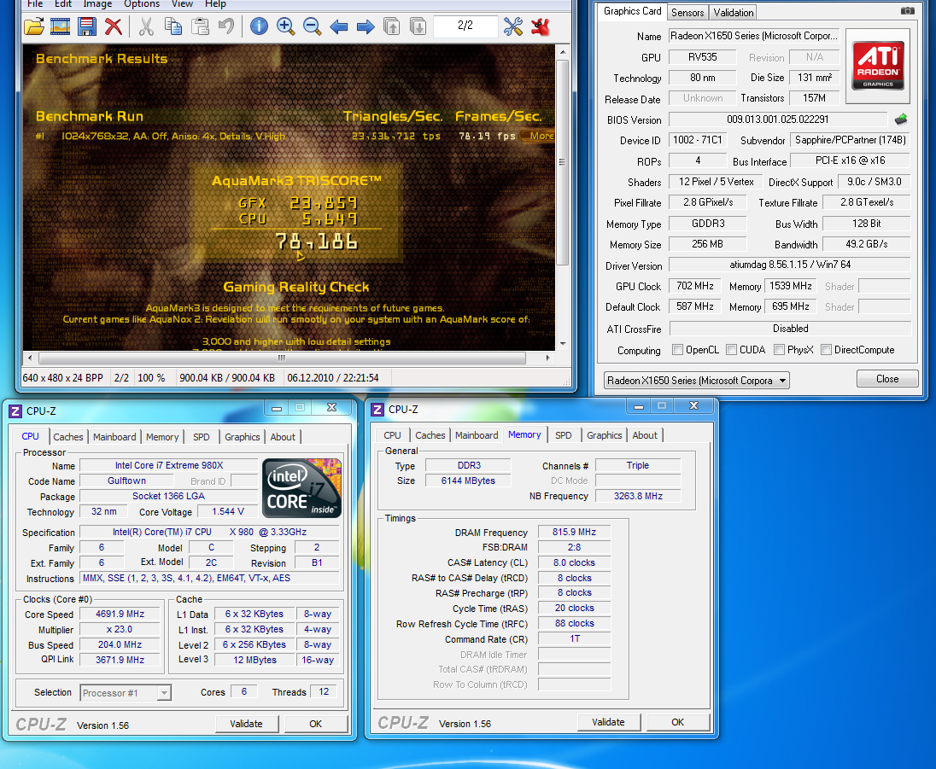Take GPU-Z screenshot with the camera icon
This screenshot has width=936, height=769.
point(907,11)
